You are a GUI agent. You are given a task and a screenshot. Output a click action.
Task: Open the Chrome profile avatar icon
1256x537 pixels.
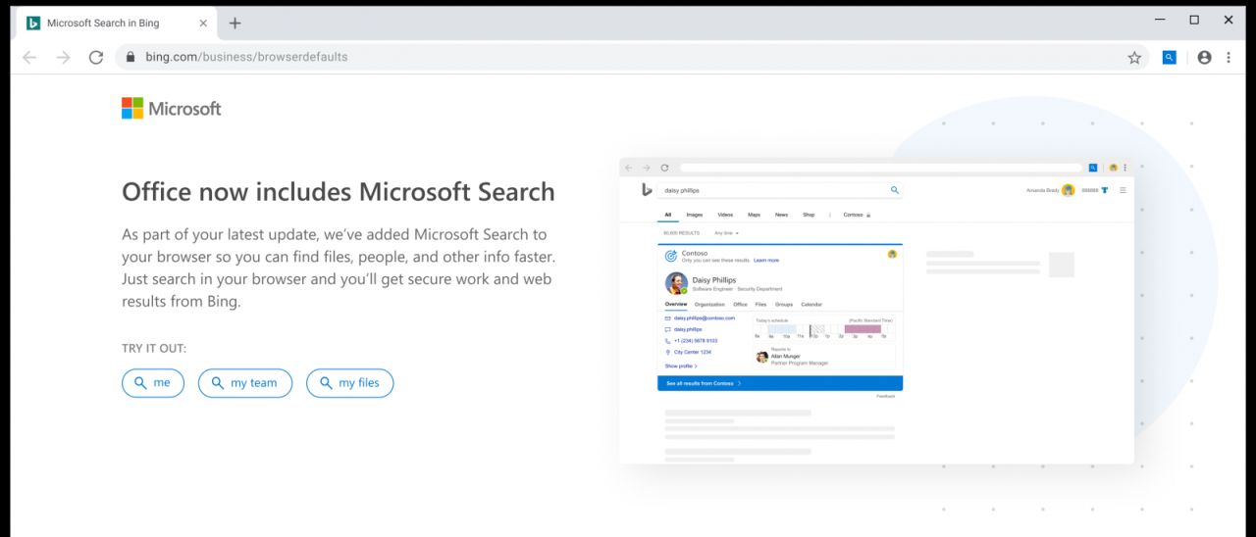click(x=1205, y=58)
